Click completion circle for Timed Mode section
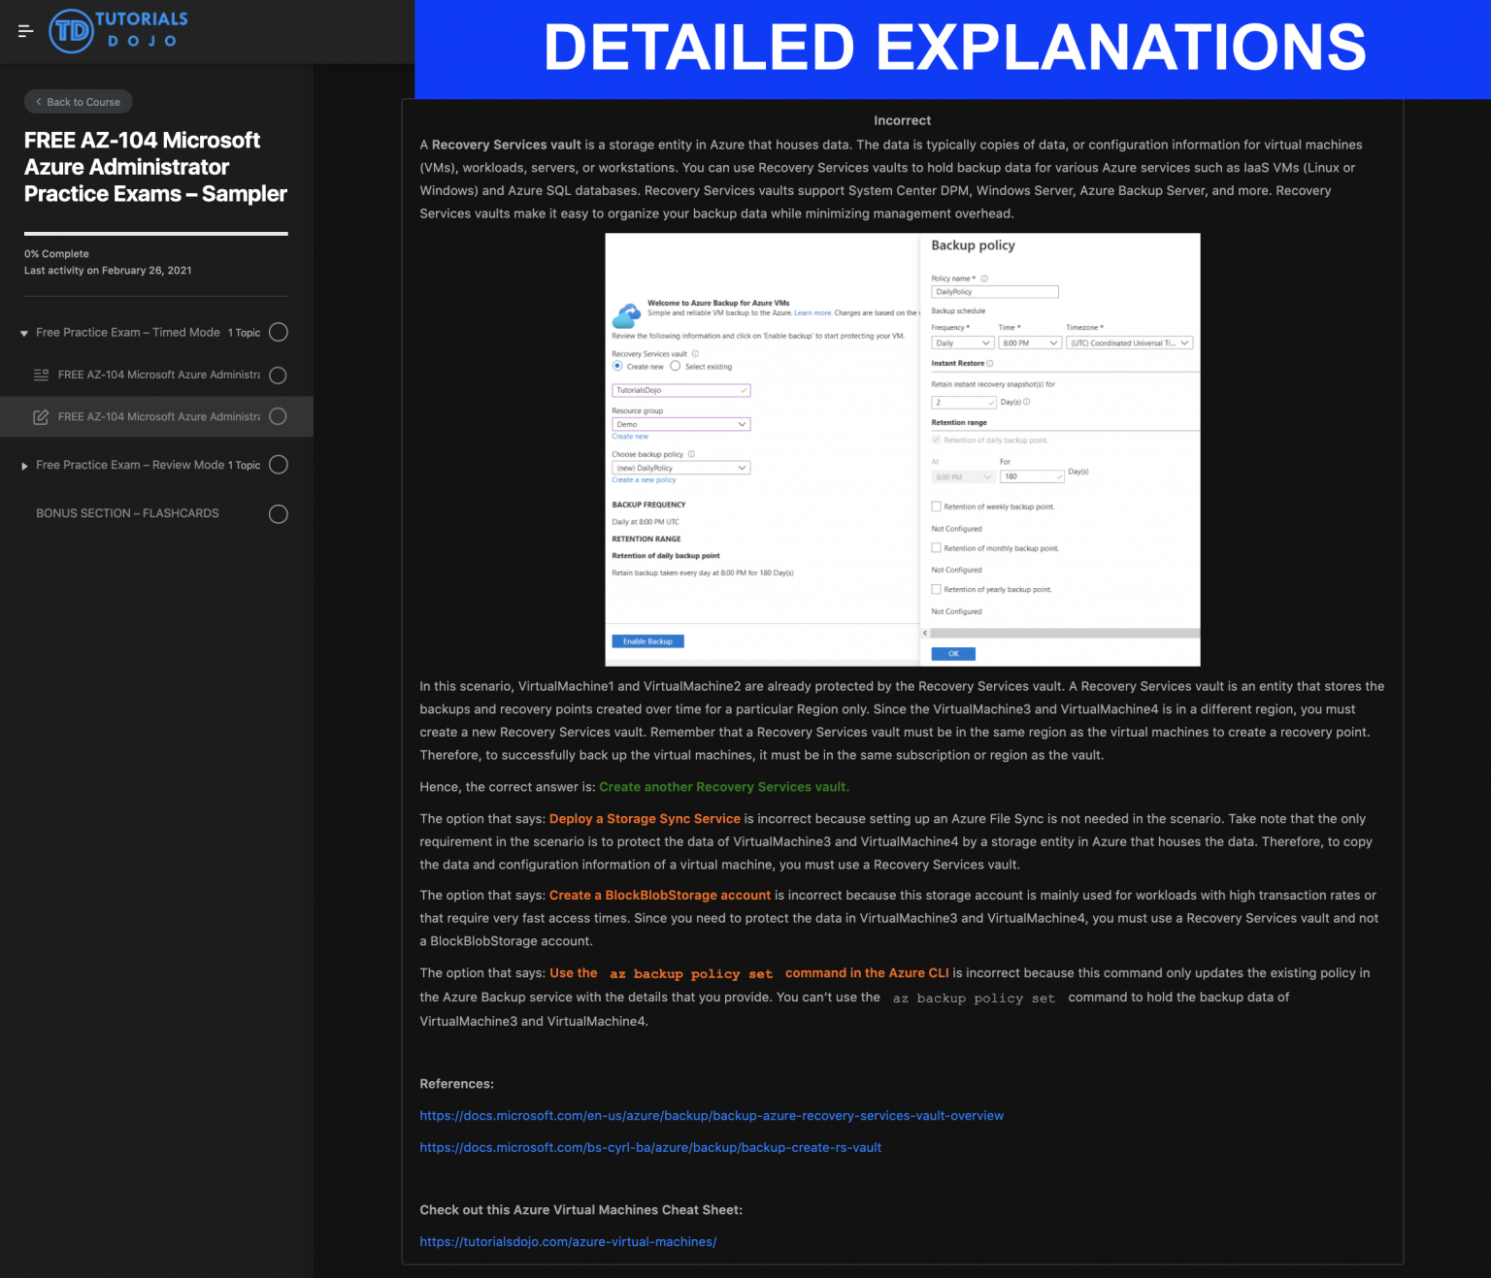The height and width of the screenshot is (1278, 1491). 279,333
